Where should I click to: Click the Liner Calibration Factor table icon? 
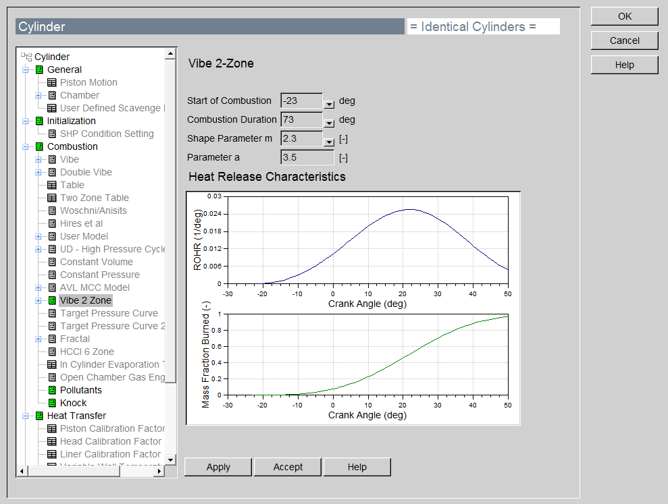tap(51, 454)
